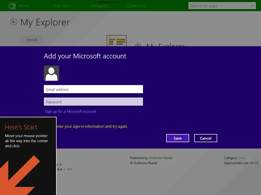Open the Collections menu item
Image resolution: width=261 pixels, height=195 pixels.
136,6
